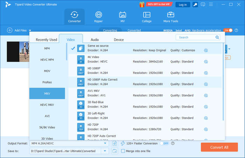245x158 pixels.
Task: Click the output format settings icon
Action: tap(115, 143)
